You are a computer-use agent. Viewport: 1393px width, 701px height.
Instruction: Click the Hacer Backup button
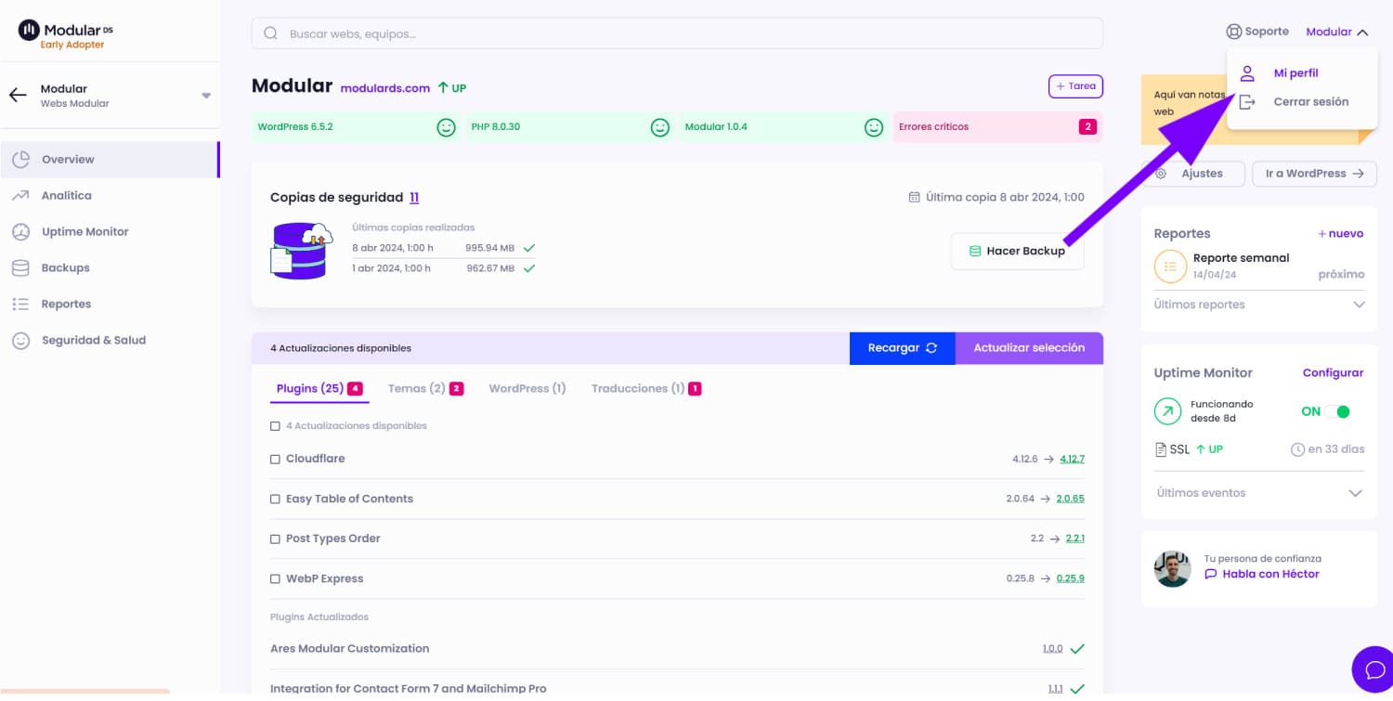point(1018,252)
